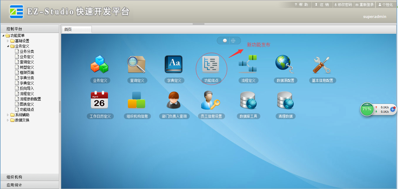Click the 功能菜单 root label
The height and width of the screenshot is (189, 398).
click(x=17, y=36)
